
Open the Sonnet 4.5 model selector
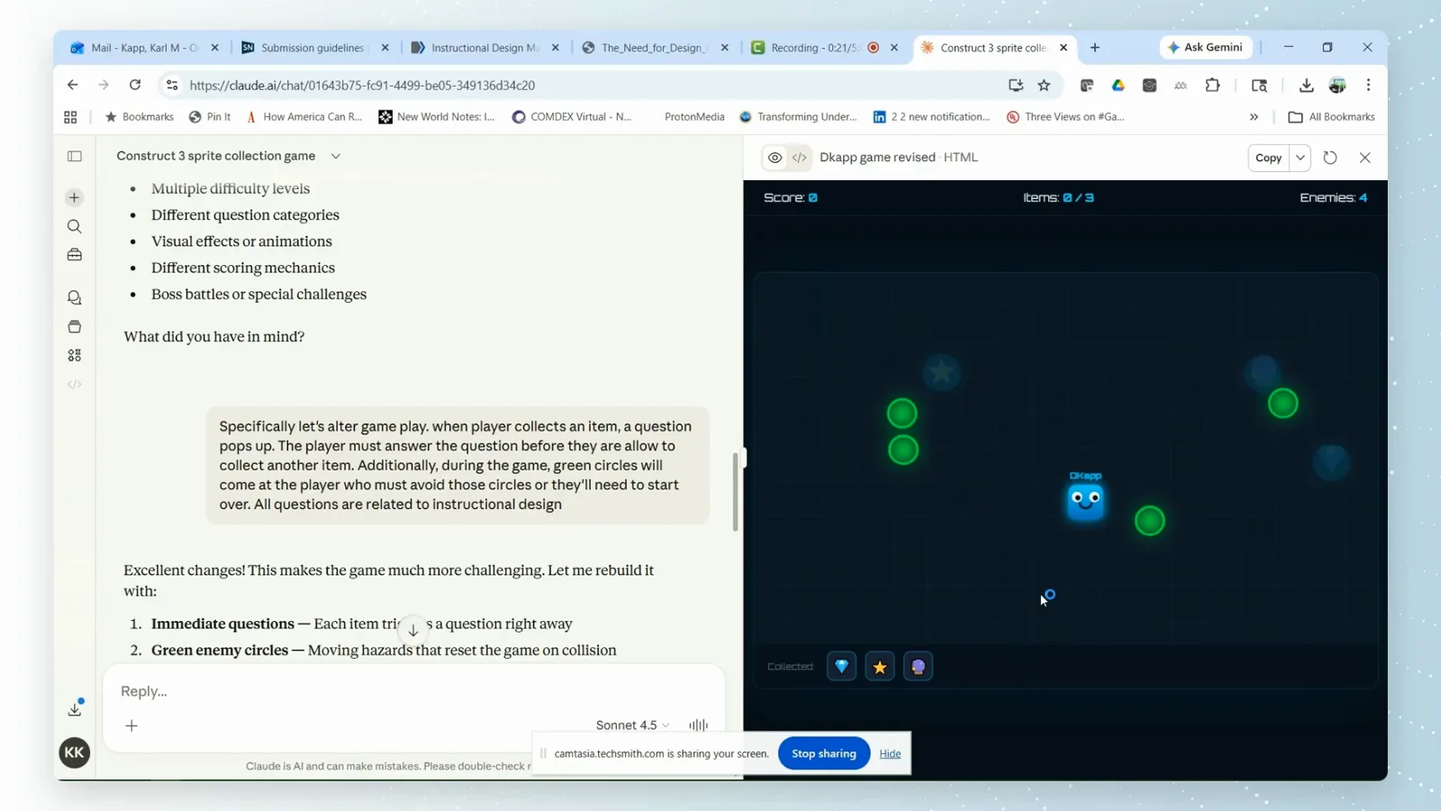(632, 724)
